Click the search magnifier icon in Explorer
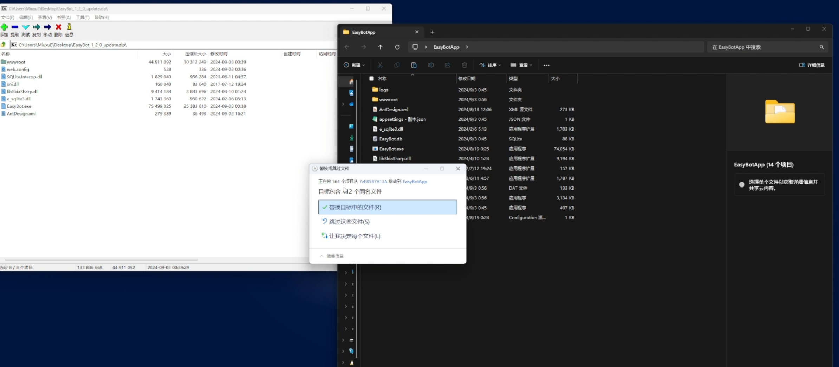The height and width of the screenshot is (367, 839). point(822,47)
